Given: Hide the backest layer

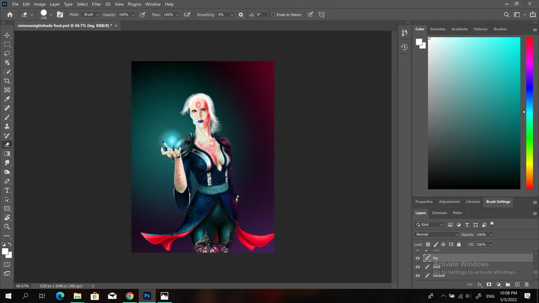Looking at the screenshot, I should [418, 276].
